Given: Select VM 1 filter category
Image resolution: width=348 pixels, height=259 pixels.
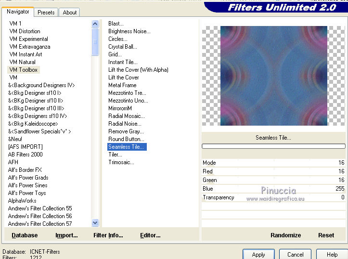Looking at the screenshot, I should [15, 23].
